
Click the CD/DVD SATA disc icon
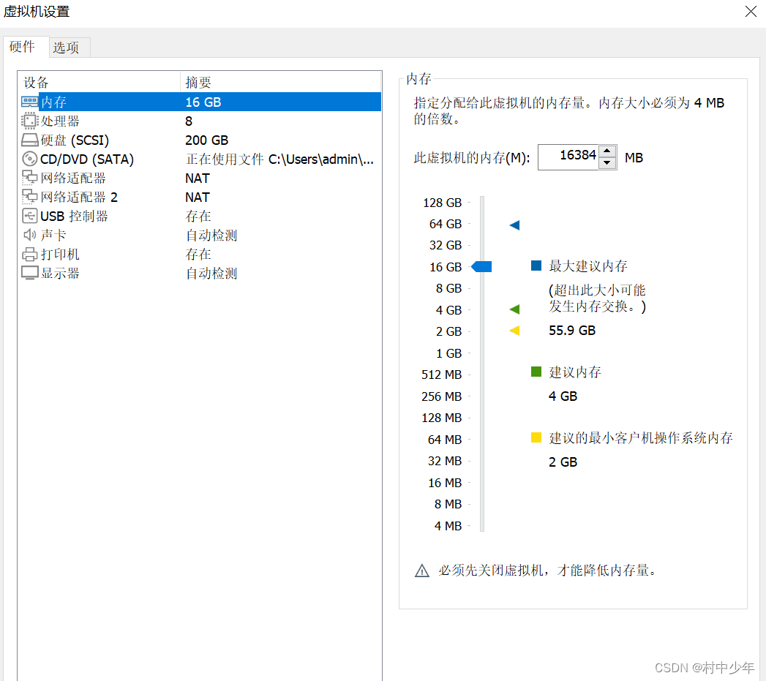pyautogui.click(x=29, y=159)
